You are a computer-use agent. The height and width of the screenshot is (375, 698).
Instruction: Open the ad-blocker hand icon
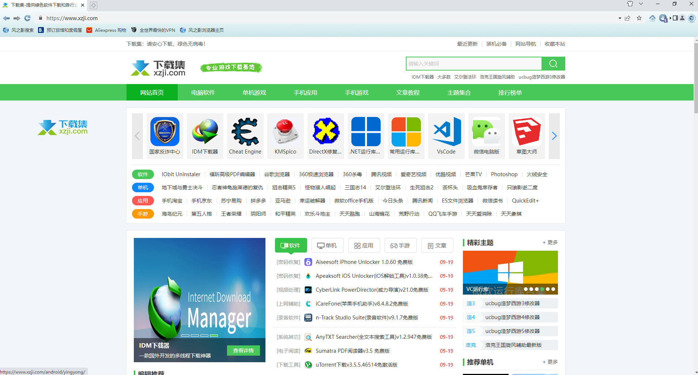663,18
